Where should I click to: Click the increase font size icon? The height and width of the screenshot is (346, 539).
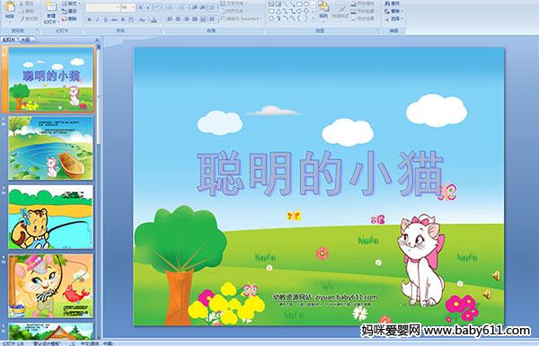[x=141, y=7]
